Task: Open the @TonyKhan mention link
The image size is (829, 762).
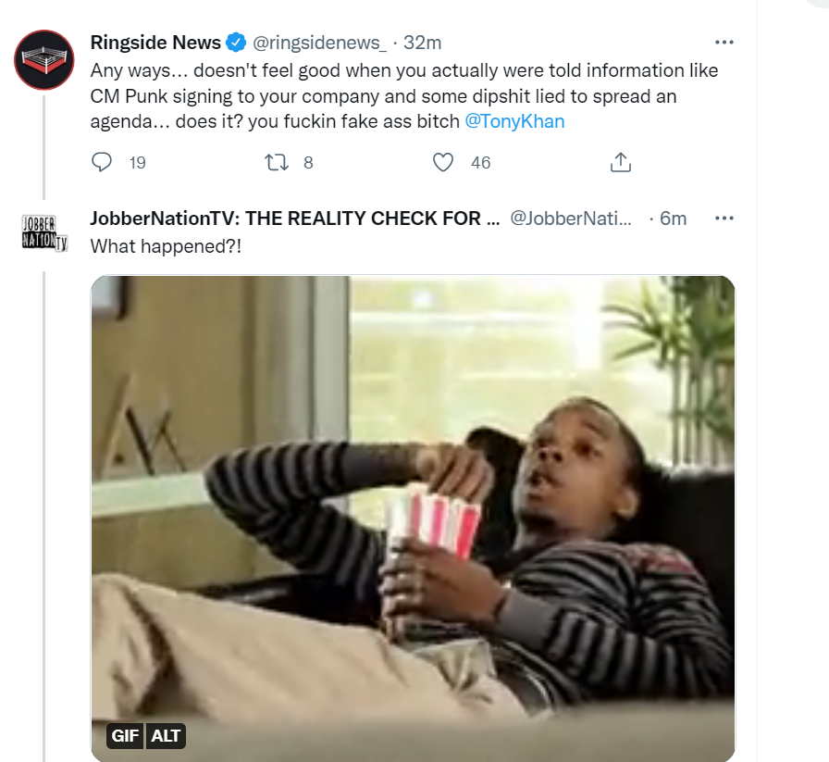Action: [514, 121]
